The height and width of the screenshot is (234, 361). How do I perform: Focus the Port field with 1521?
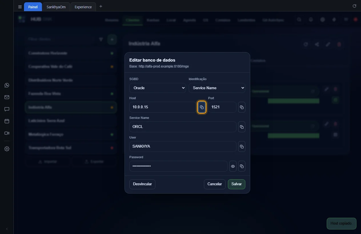[x=222, y=107]
